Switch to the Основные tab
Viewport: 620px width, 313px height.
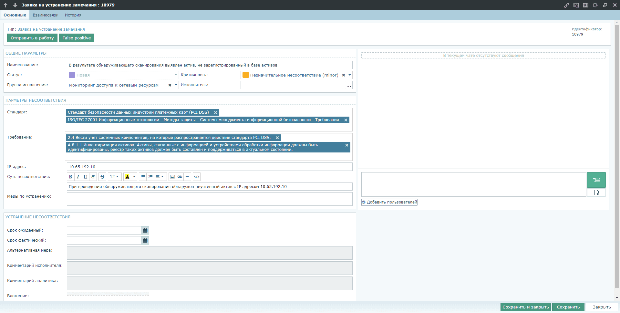15,15
